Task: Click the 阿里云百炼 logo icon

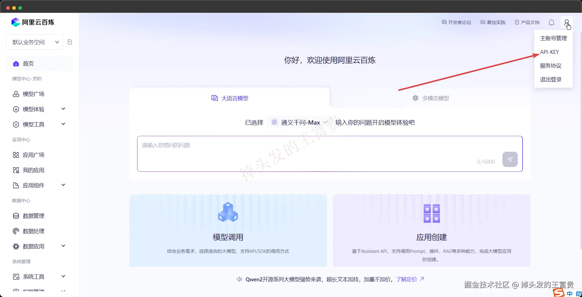Action: point(16,22)
